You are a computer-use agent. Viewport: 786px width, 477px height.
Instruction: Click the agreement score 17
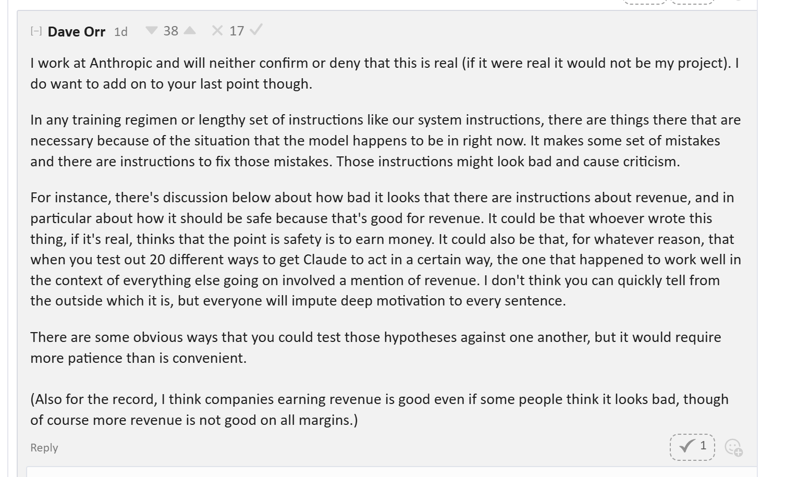point(237,31)
